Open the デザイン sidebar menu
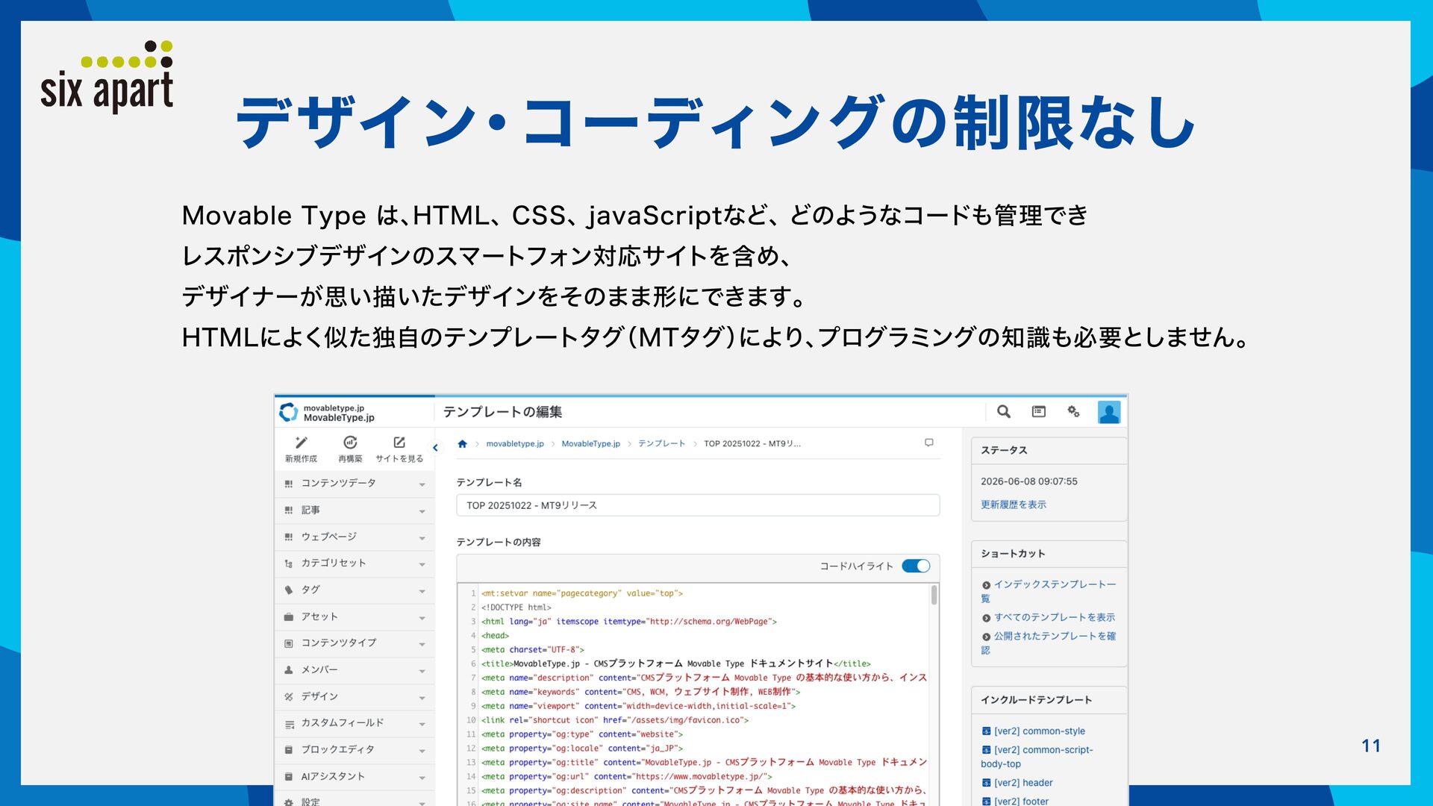 tap(355, 697)
